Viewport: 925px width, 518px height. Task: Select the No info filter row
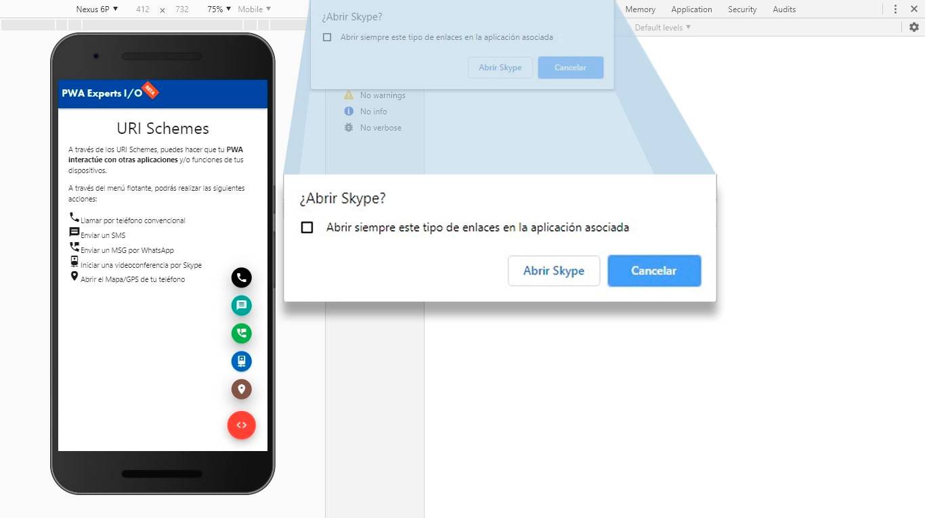(374, 112)
